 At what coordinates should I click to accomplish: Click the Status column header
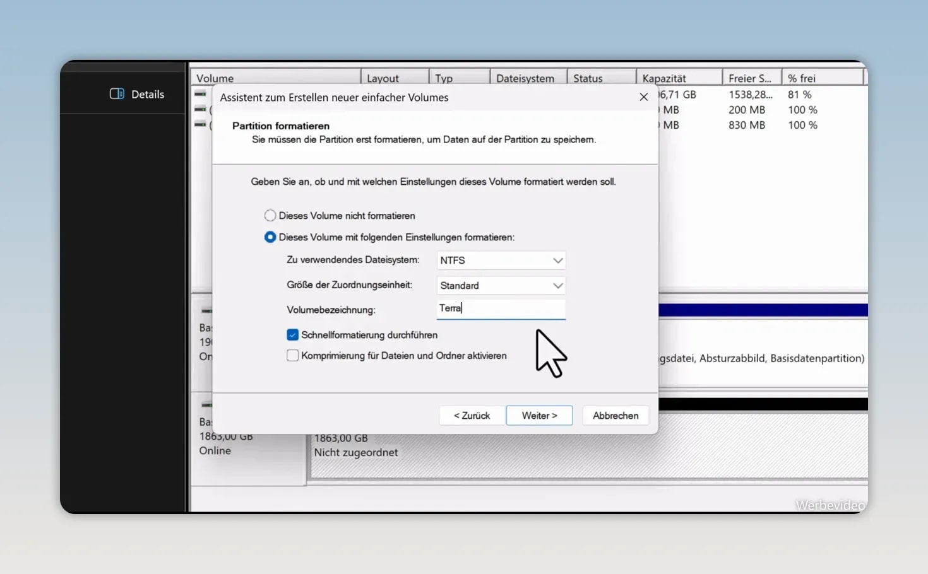click(602, 78)
